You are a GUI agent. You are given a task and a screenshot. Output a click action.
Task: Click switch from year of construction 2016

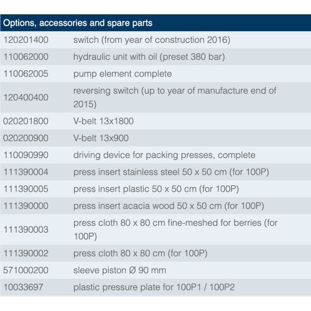[152, 40]
